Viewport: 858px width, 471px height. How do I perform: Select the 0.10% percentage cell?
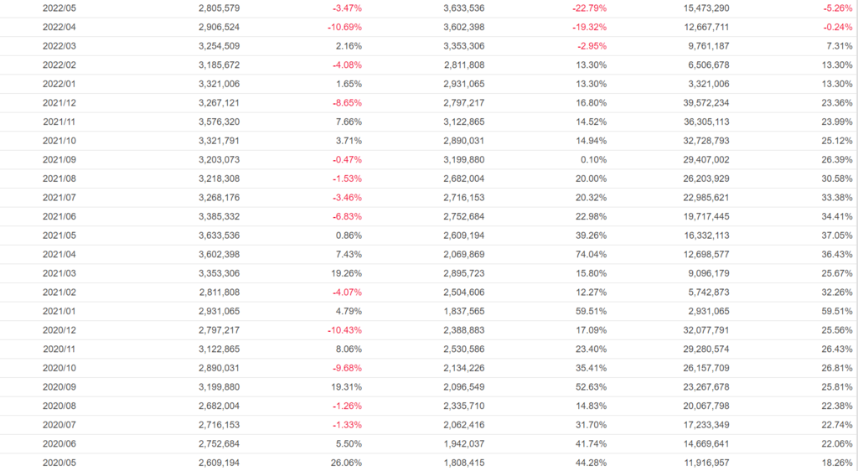click(x=592, y=160)
